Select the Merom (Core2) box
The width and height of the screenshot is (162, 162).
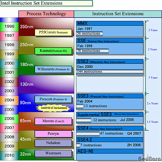[x=53, y=121]
